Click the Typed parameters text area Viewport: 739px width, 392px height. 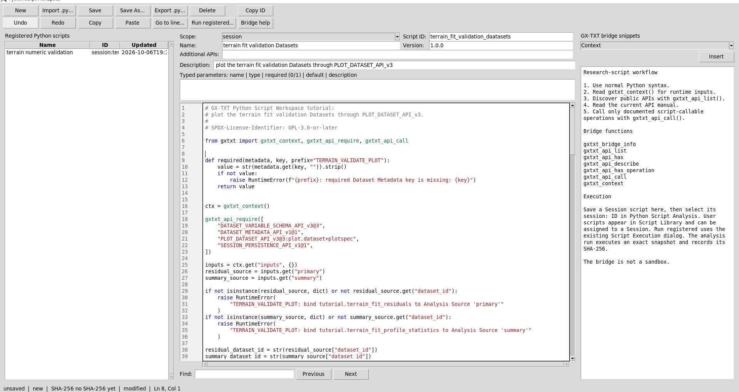coord(377,90)
